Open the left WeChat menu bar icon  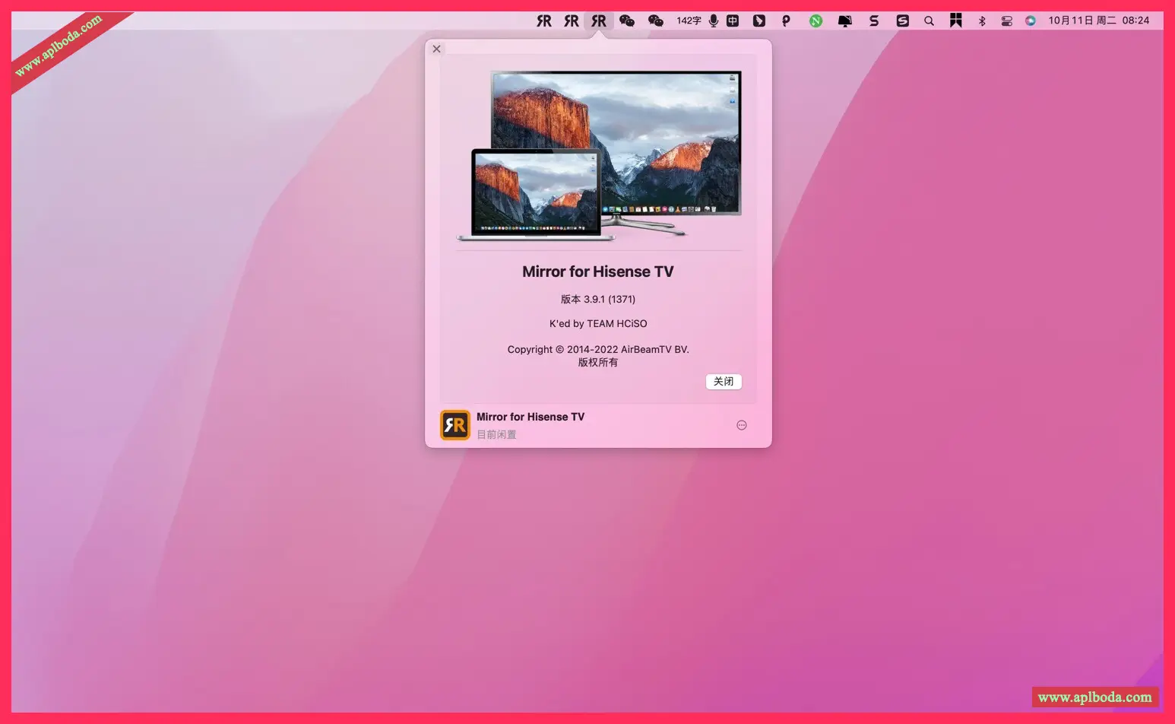point(627,21)
